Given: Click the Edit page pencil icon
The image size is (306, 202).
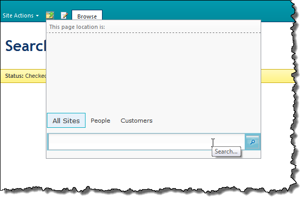Looking at the screenshot, I should 64,15.
